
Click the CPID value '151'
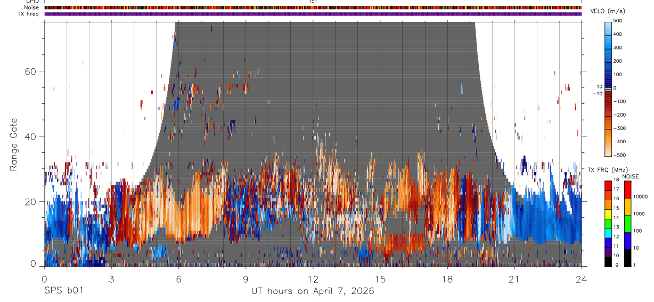coord(313,2)
